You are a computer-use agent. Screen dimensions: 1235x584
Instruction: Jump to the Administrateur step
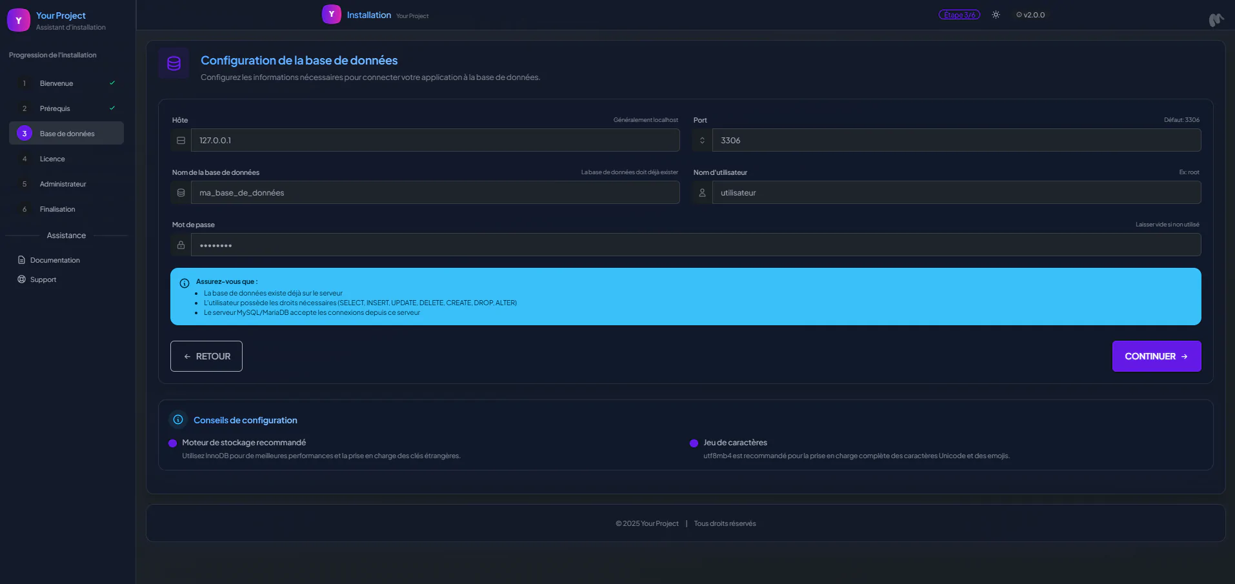(x=63, y=184)
